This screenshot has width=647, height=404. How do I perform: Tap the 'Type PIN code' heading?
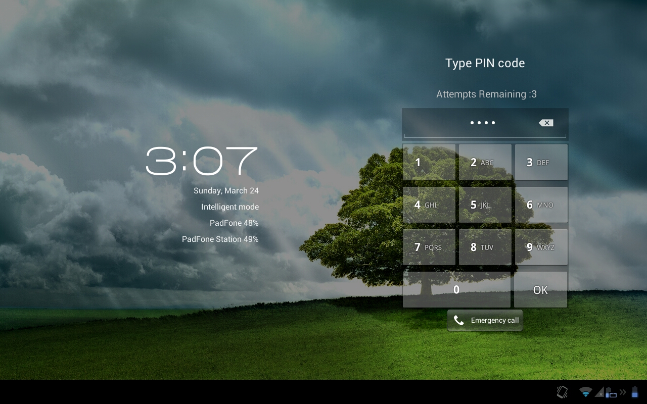click(485, 63)
